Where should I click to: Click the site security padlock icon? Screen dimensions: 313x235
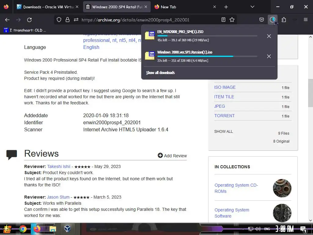68,20
